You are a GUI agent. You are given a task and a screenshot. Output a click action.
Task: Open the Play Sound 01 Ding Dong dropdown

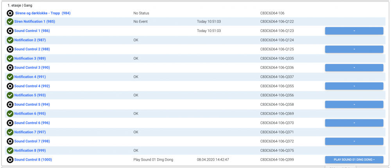click(x=354, y=160)
